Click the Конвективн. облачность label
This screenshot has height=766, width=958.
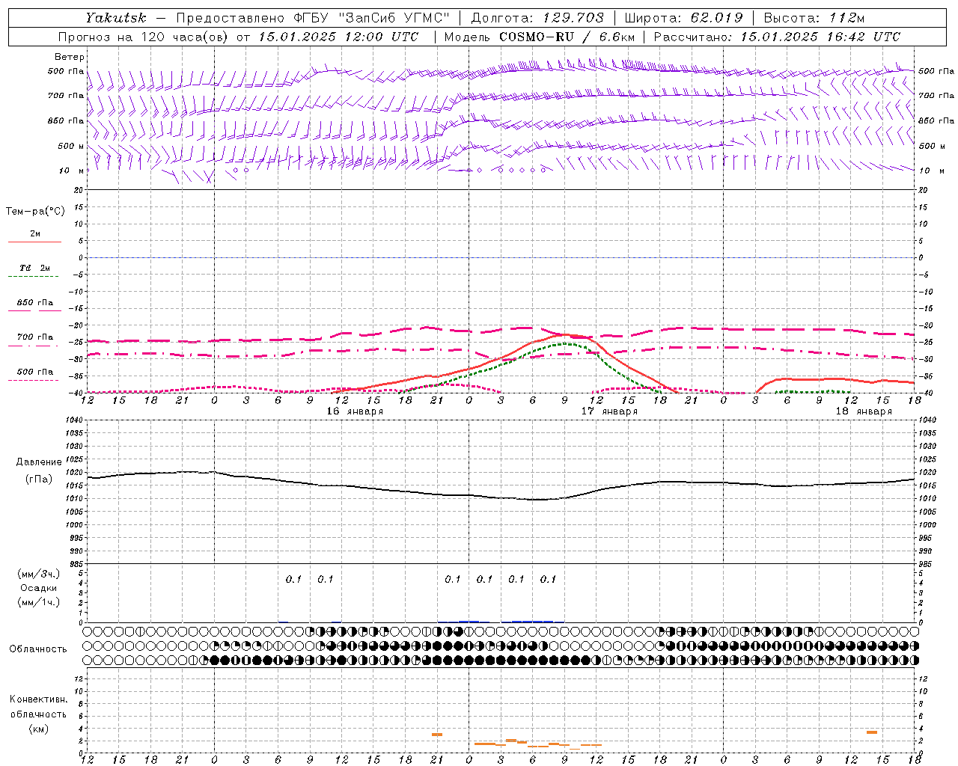click(x=38, y=706)
